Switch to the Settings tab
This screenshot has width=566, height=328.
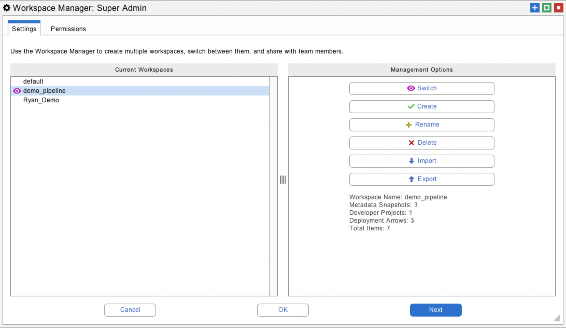[24, 29]
